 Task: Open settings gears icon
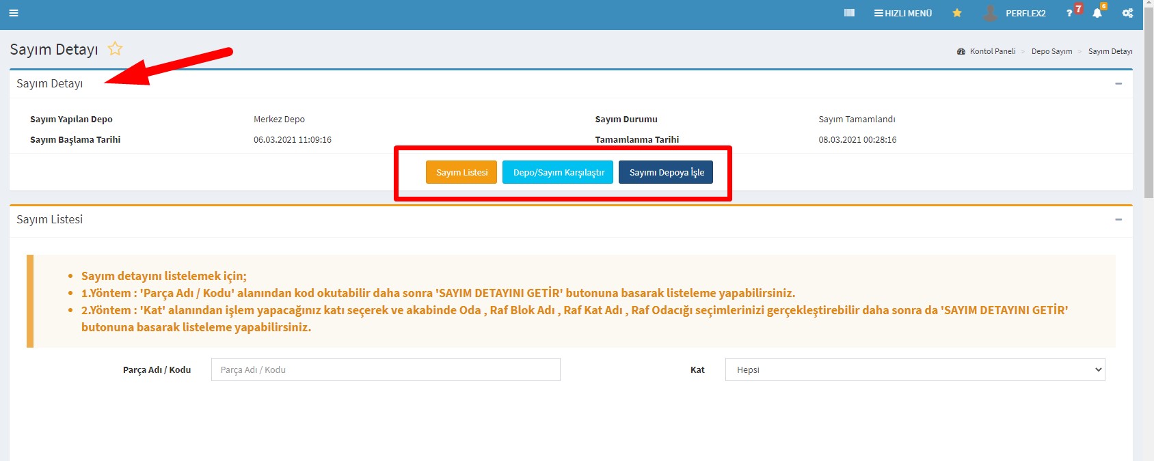1127,14
